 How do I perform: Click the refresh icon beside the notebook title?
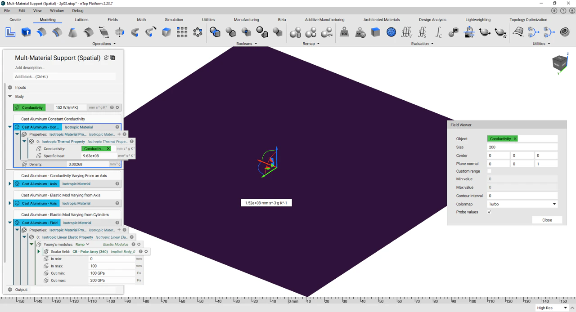pos(106,58)
